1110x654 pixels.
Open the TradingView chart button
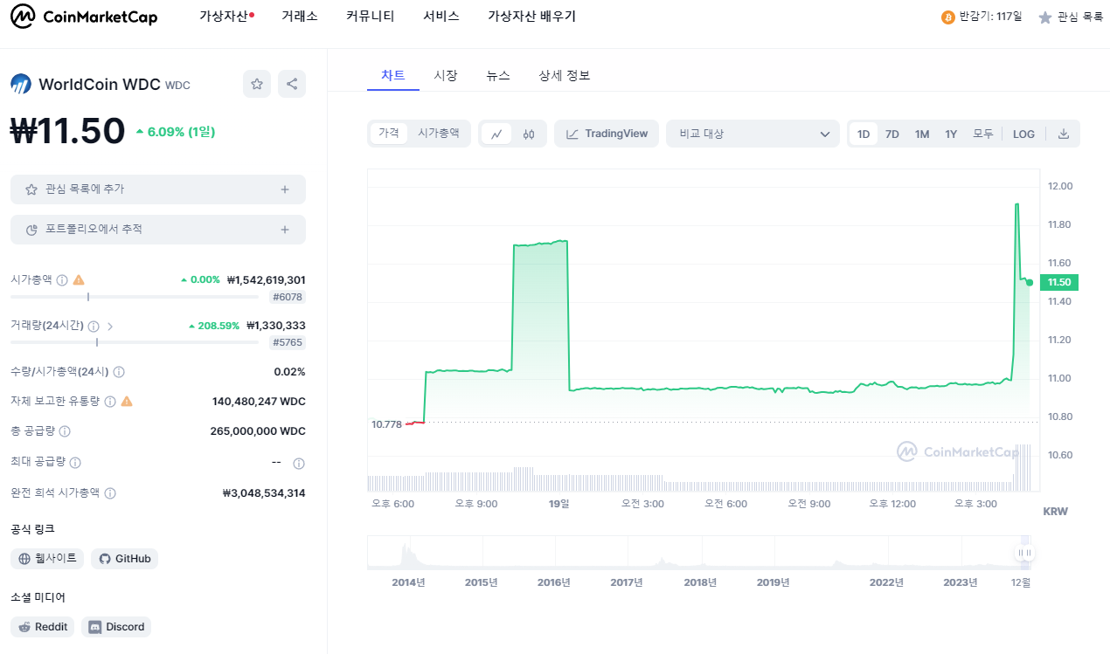coord(607,134)
